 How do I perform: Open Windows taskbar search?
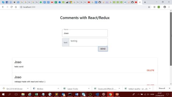[x=10, y=94]
